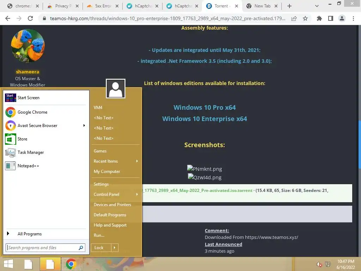Open the VM4 user folder entry
Image resolution: width=361 pixels, height=271 pixels.
(x=98, y=108)
